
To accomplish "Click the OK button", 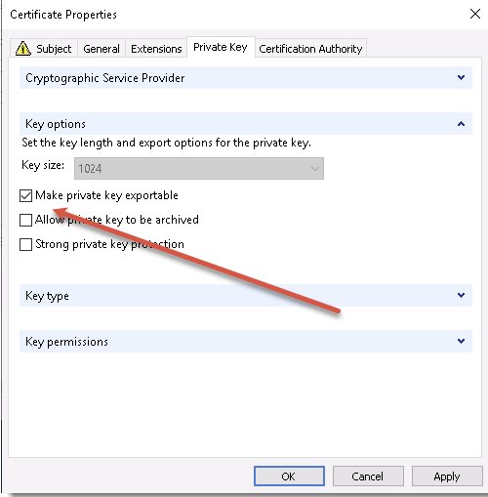I will (289, 476).
